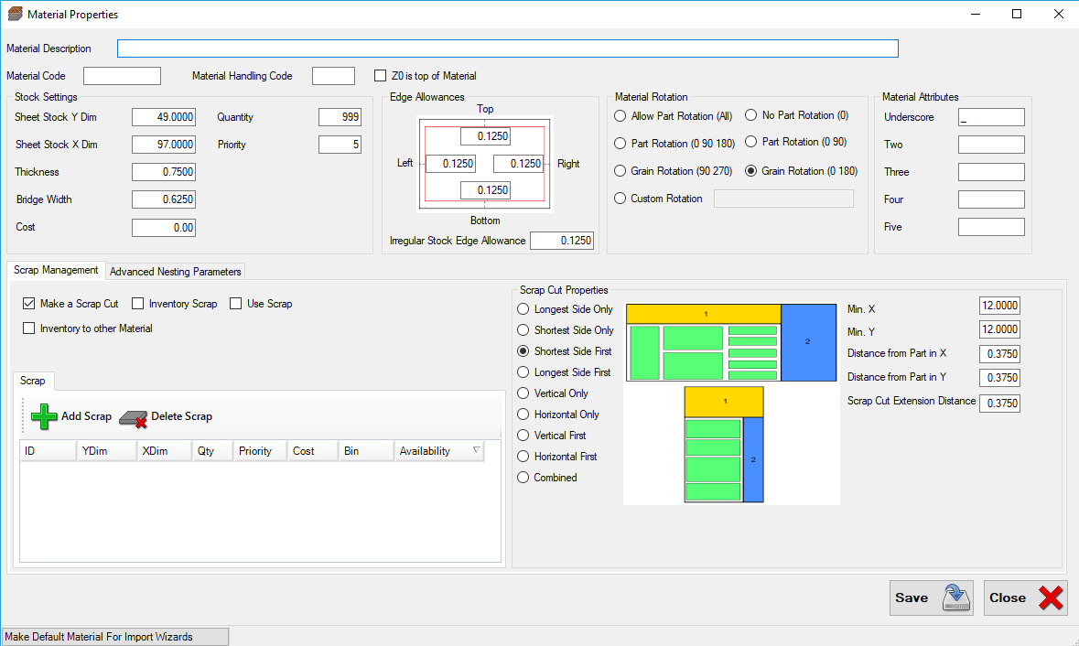
Task: Enable the Inventory Scrap checkbox
Action: (138, 303)
